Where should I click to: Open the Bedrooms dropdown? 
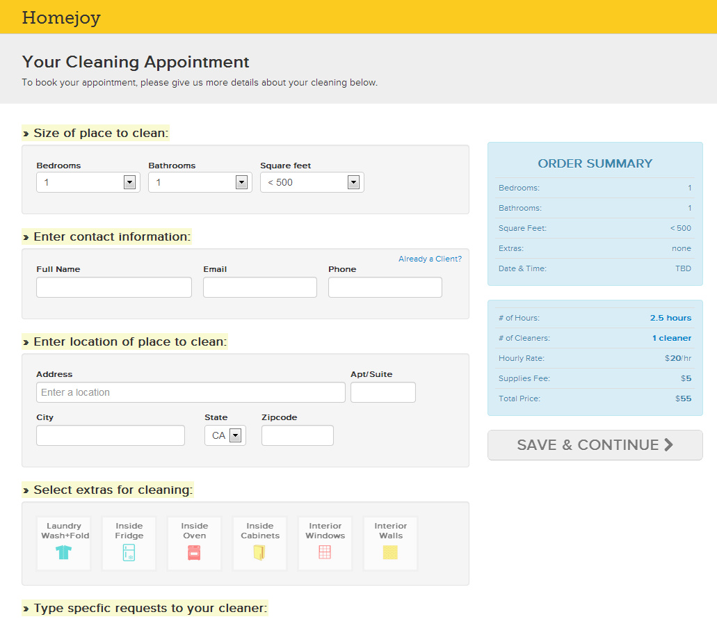click(x=88, y=182)
